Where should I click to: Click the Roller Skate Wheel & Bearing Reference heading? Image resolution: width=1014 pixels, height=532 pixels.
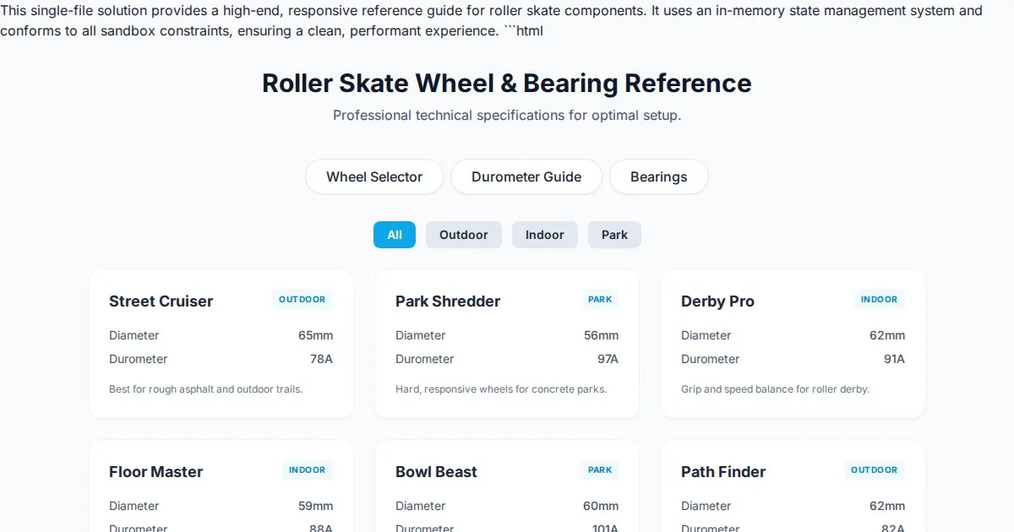point(507,84)
